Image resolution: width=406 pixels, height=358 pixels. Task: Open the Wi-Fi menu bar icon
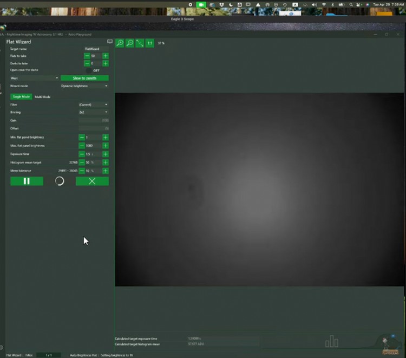pos(324,5)
